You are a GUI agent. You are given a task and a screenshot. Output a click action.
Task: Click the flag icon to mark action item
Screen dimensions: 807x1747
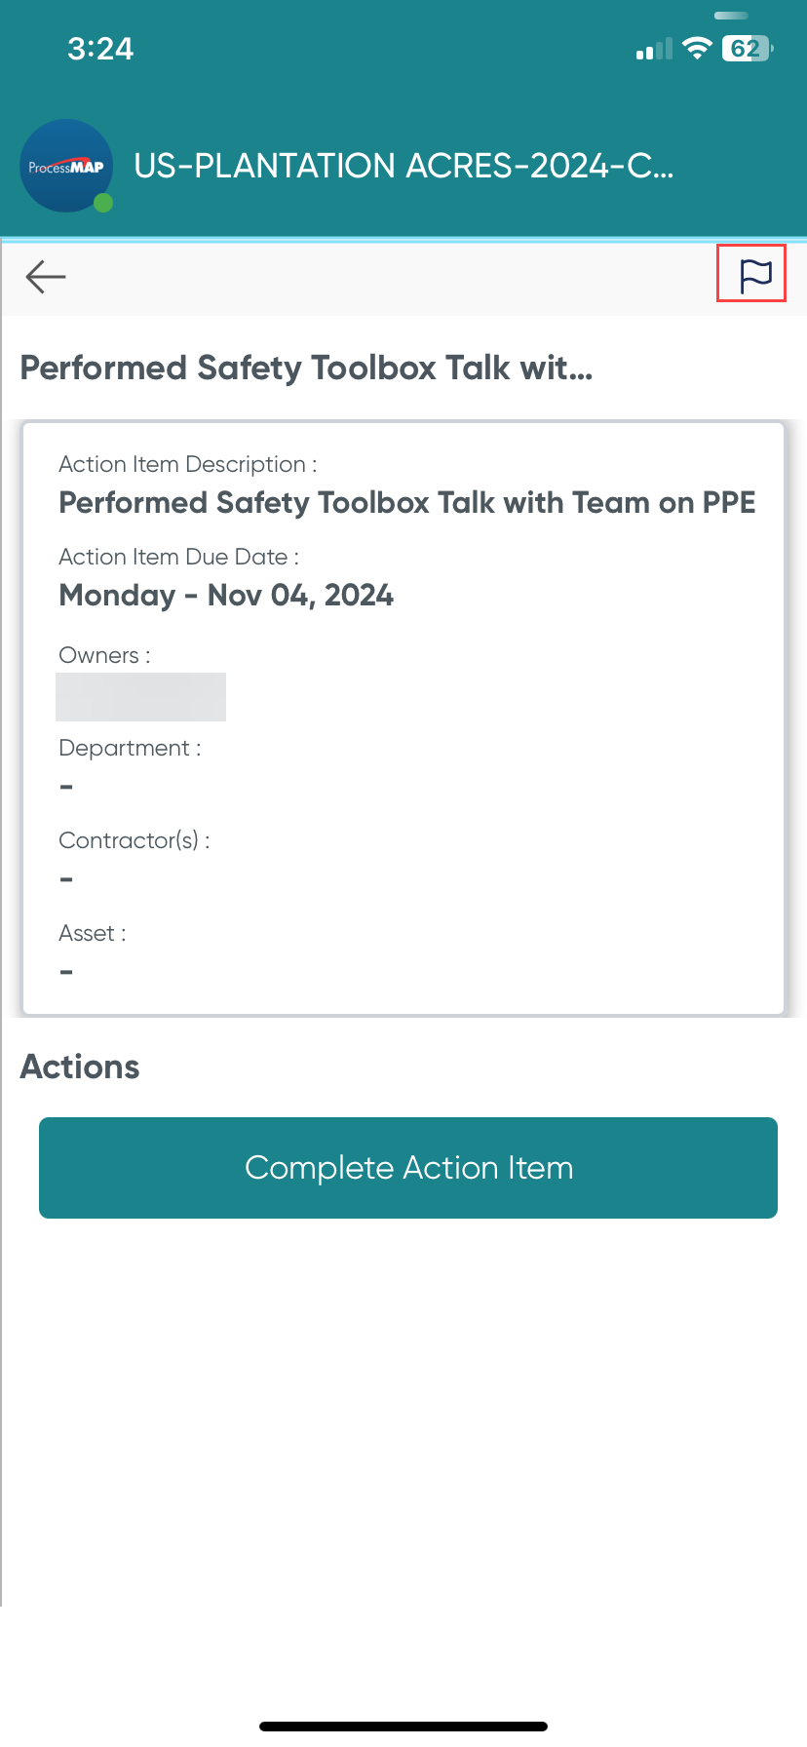tap(750, 275)
